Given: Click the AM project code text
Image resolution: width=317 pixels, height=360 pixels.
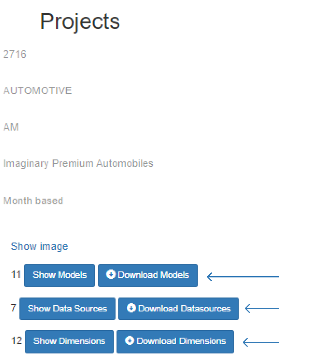Looking at the screenshot, I should coord(11,127).
